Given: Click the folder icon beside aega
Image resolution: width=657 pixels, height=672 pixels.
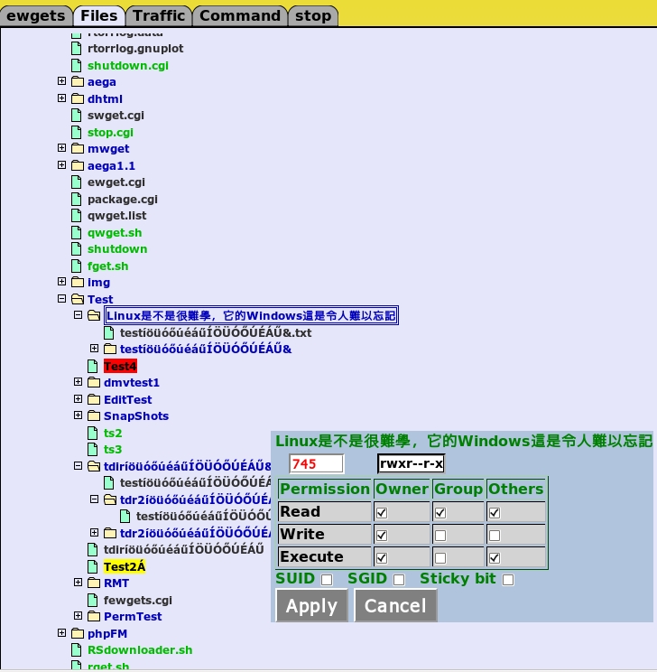Looking at the screenshot, I should (77, 82).
